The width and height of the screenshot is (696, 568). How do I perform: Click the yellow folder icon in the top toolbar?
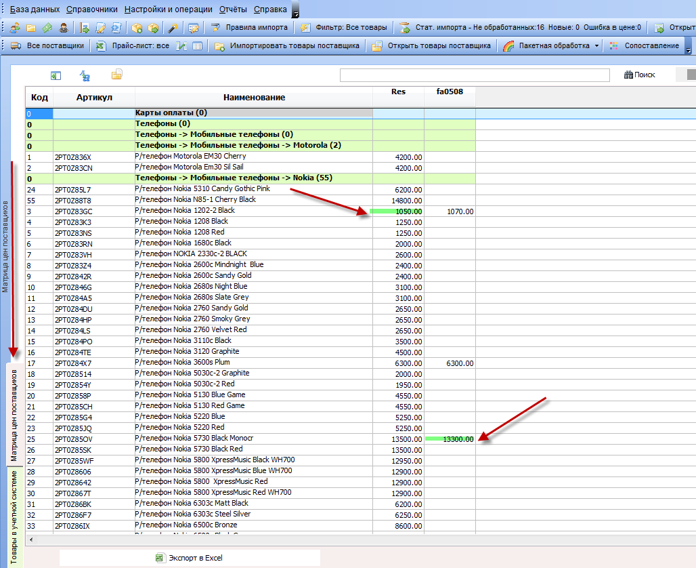point(31,28)
